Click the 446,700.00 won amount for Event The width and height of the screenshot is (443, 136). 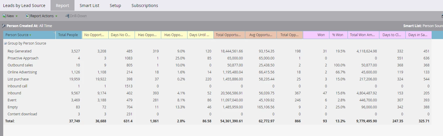368,100
